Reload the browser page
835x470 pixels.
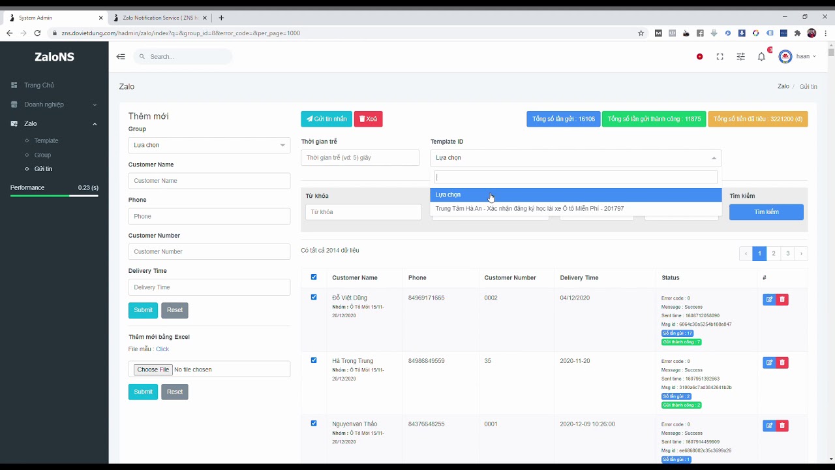(37, 33)
